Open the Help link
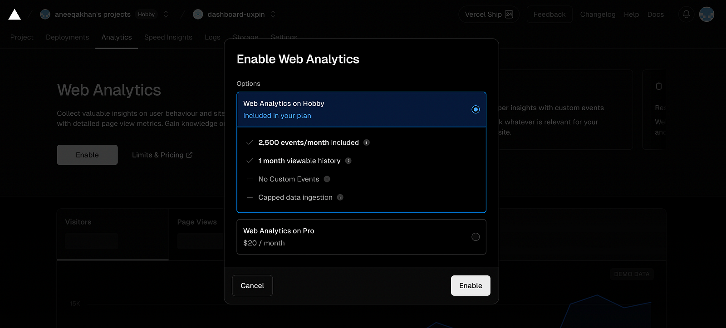726x328 pixels. (631, 15)
